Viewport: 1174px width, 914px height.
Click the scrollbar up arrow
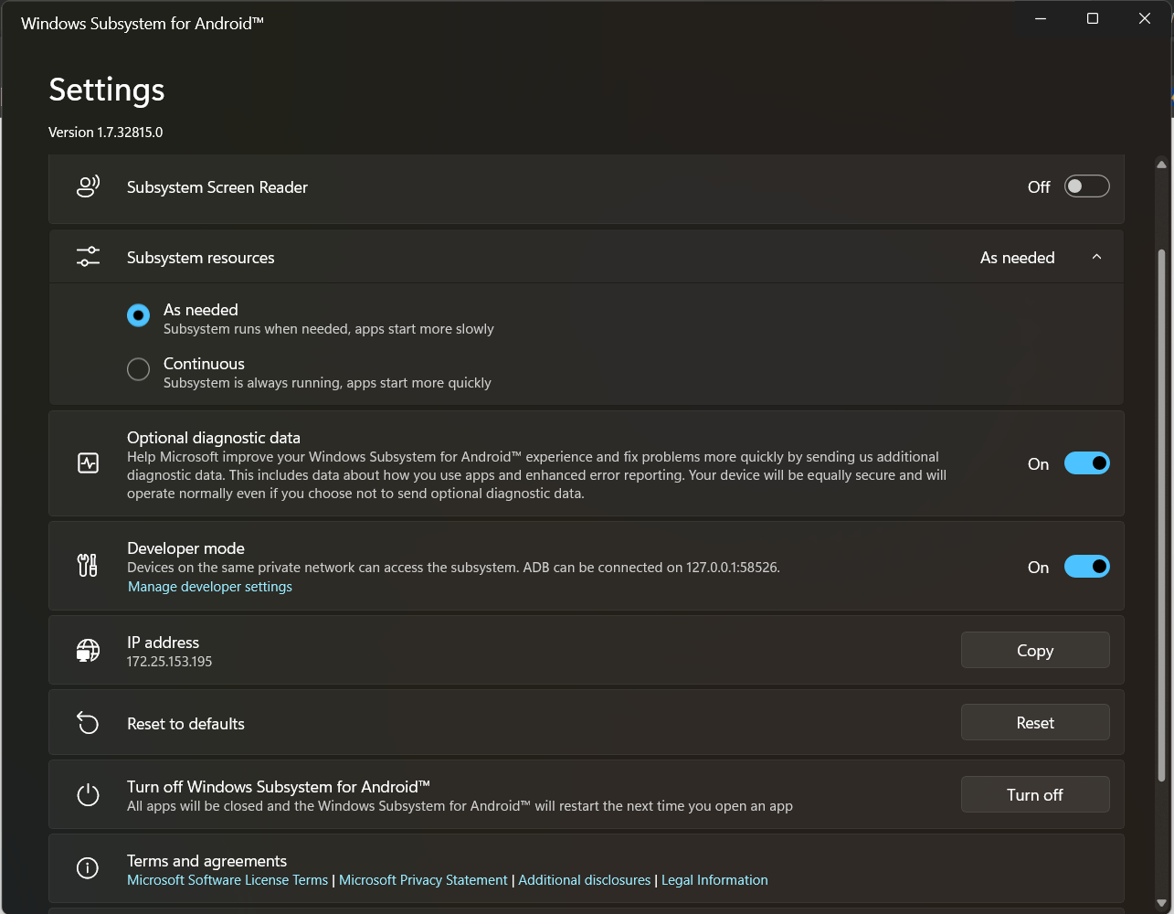pos(1161,164)
